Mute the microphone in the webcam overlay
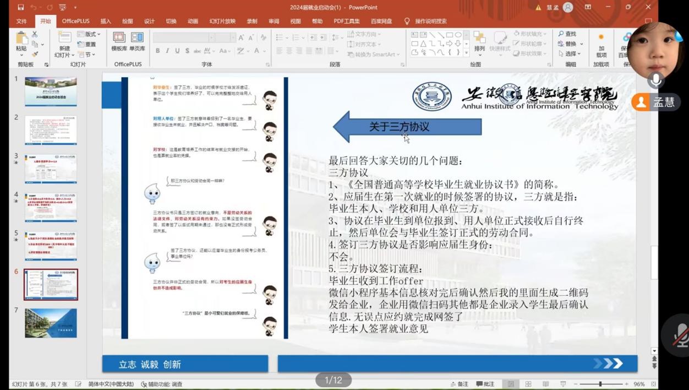This screenshot has width=689, height=390. (655, 80)
